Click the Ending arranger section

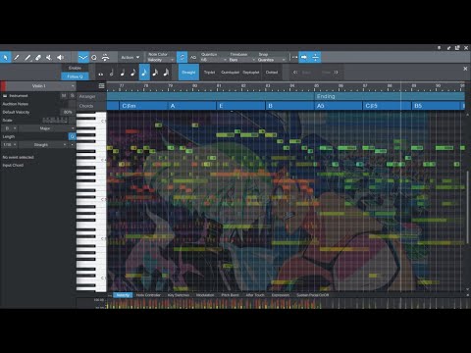pos(390,96)
